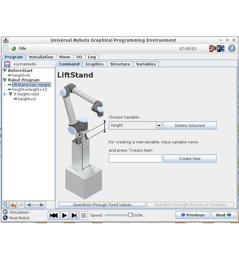Image resolution: width=239 pixels, height=259 pixels.
Task: Collapse the BeforeStart tree node
Action: click(x=5, y=71)
